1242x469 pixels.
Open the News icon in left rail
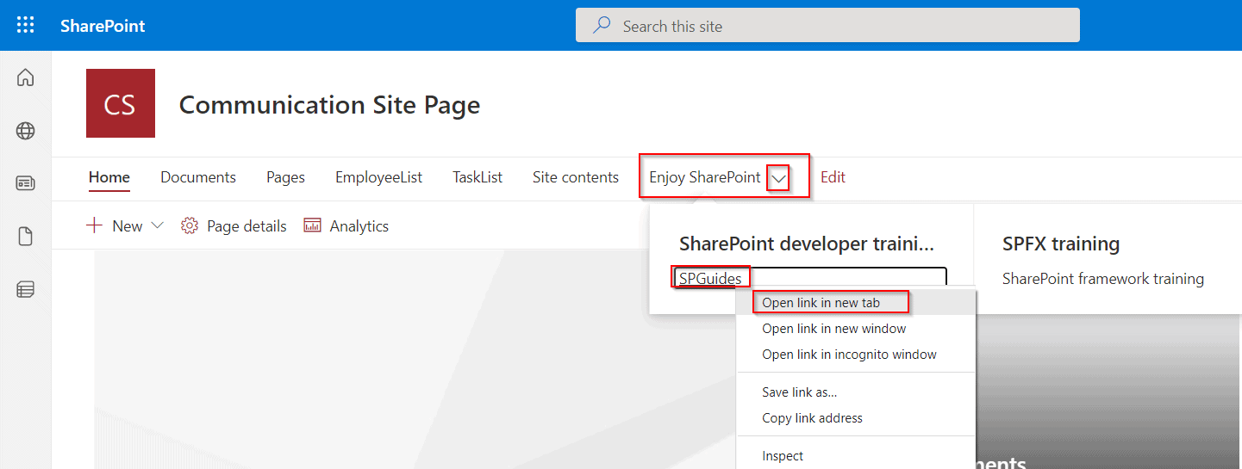pos(26,183)
